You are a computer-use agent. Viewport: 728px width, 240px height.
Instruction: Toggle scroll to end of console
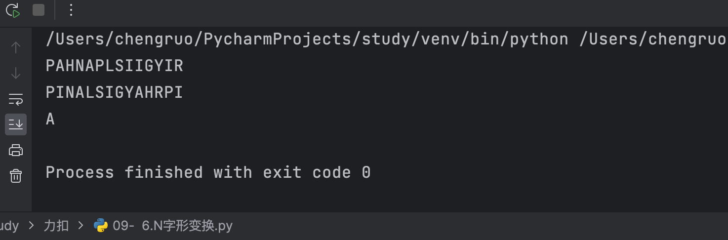pyautogui.click(x=16, y=124)
